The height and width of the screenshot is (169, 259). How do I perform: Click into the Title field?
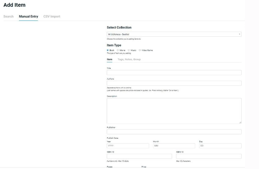point(173,73)
